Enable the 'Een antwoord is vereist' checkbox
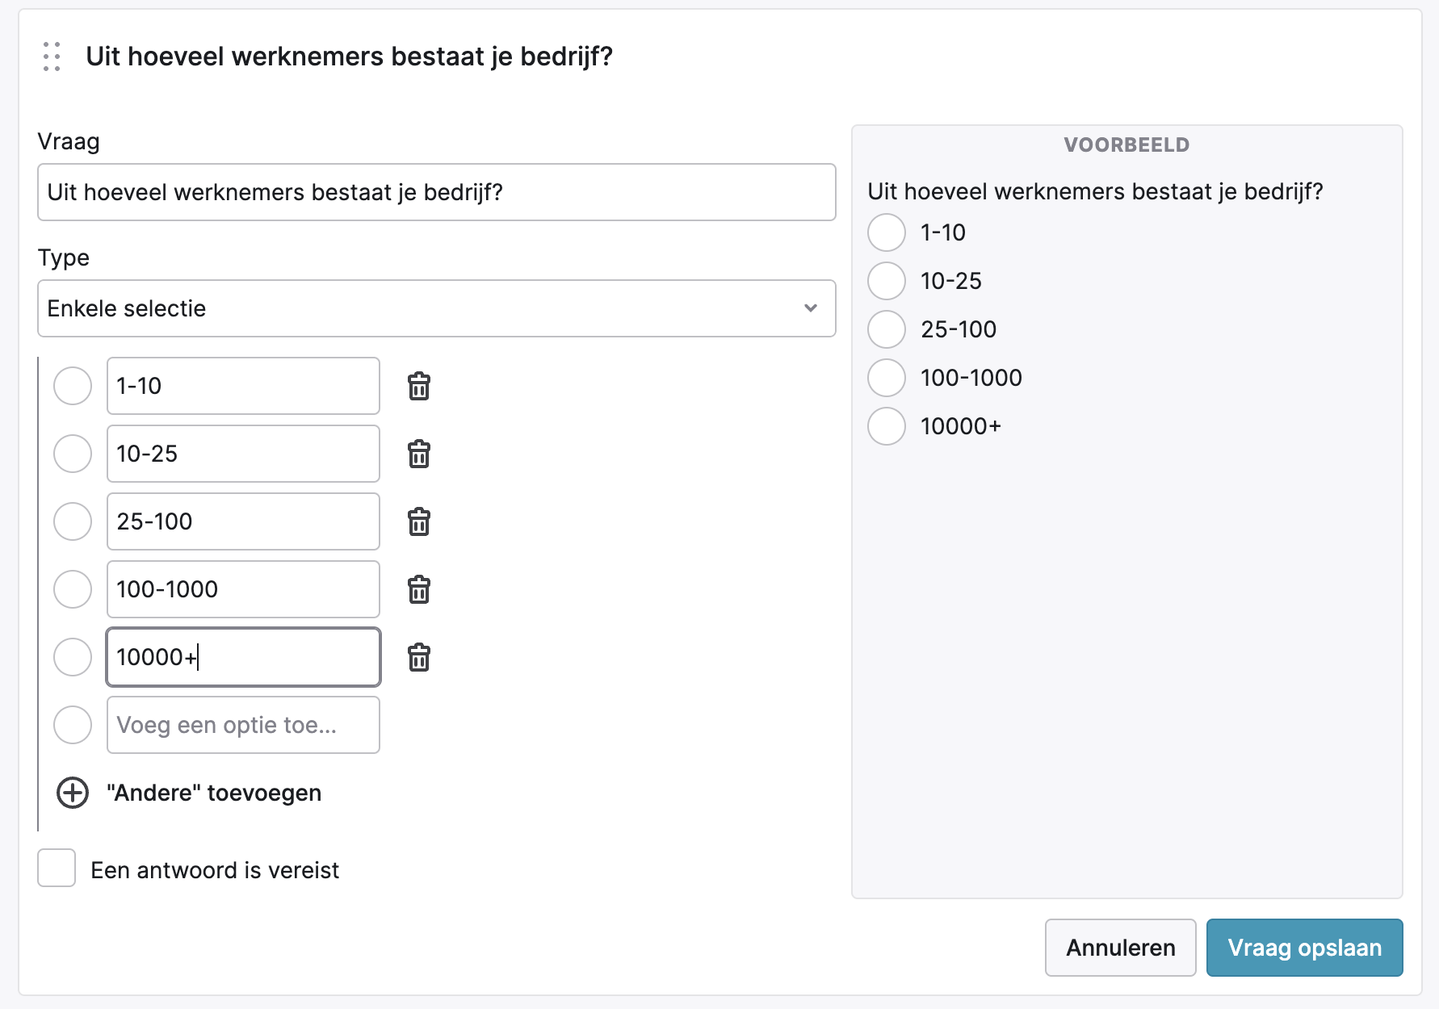This screenshot has width=1439, height=1009. tap(57, 869)
